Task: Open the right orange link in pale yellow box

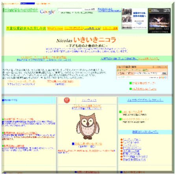Action: (x=60, y=82)
